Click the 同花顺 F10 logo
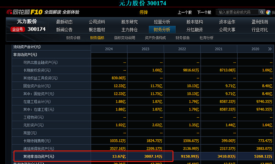 (24, 12)
